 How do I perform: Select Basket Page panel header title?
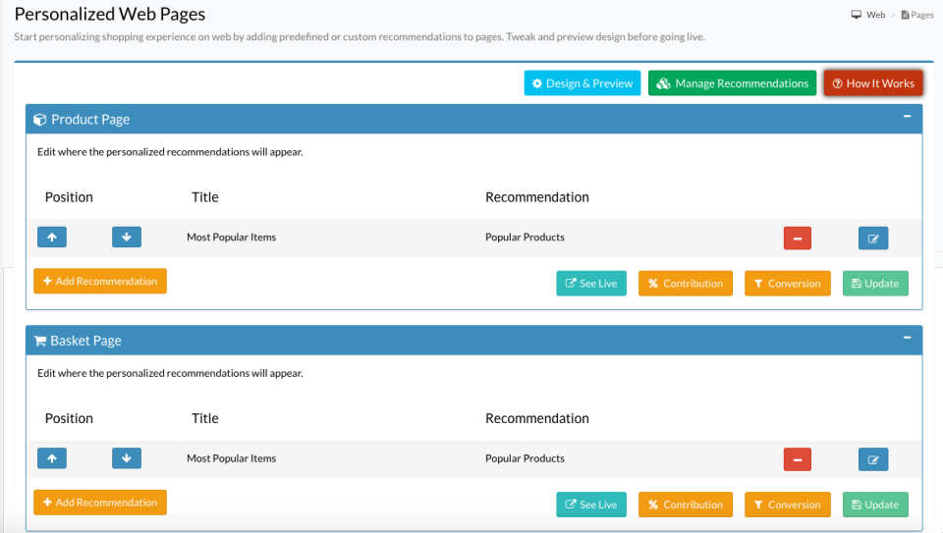[85, 341]
